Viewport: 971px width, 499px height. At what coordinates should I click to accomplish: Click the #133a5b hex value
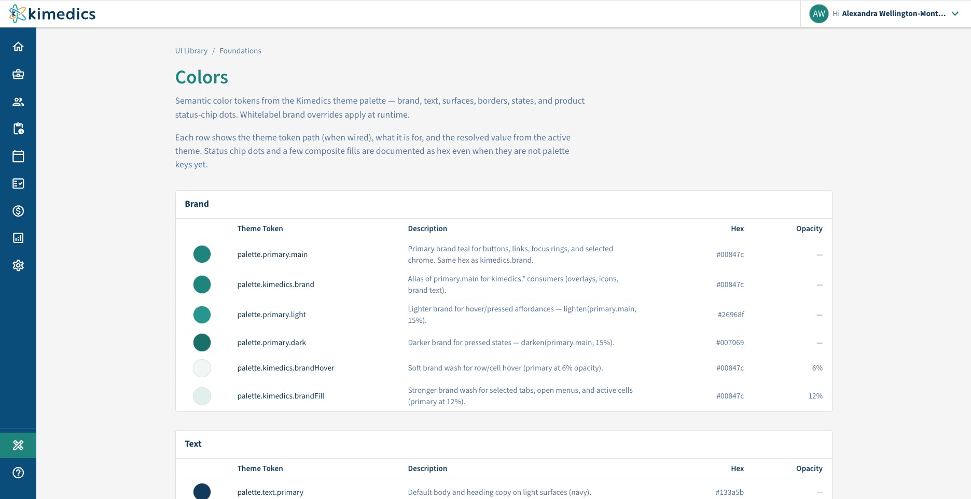pyautogui.click(x=730, y=492)
